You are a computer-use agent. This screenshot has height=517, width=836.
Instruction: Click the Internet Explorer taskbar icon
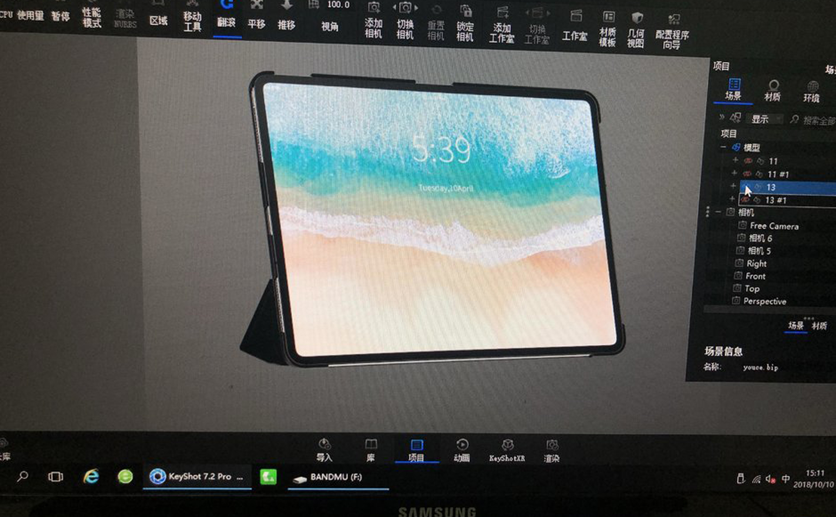91,476
